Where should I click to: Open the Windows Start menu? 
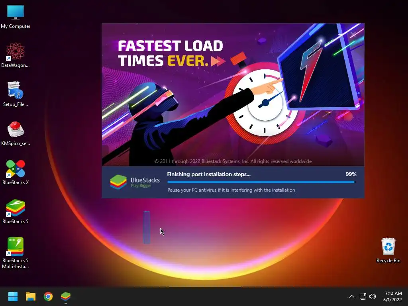(x=13, y=296)
